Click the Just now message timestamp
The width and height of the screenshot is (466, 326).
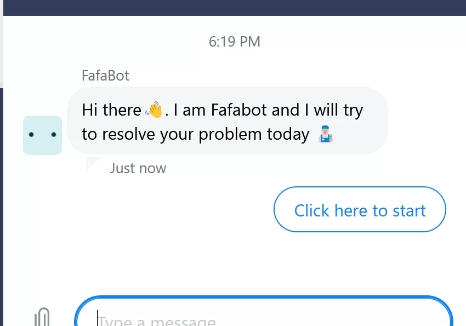click(x=138, y=168)
